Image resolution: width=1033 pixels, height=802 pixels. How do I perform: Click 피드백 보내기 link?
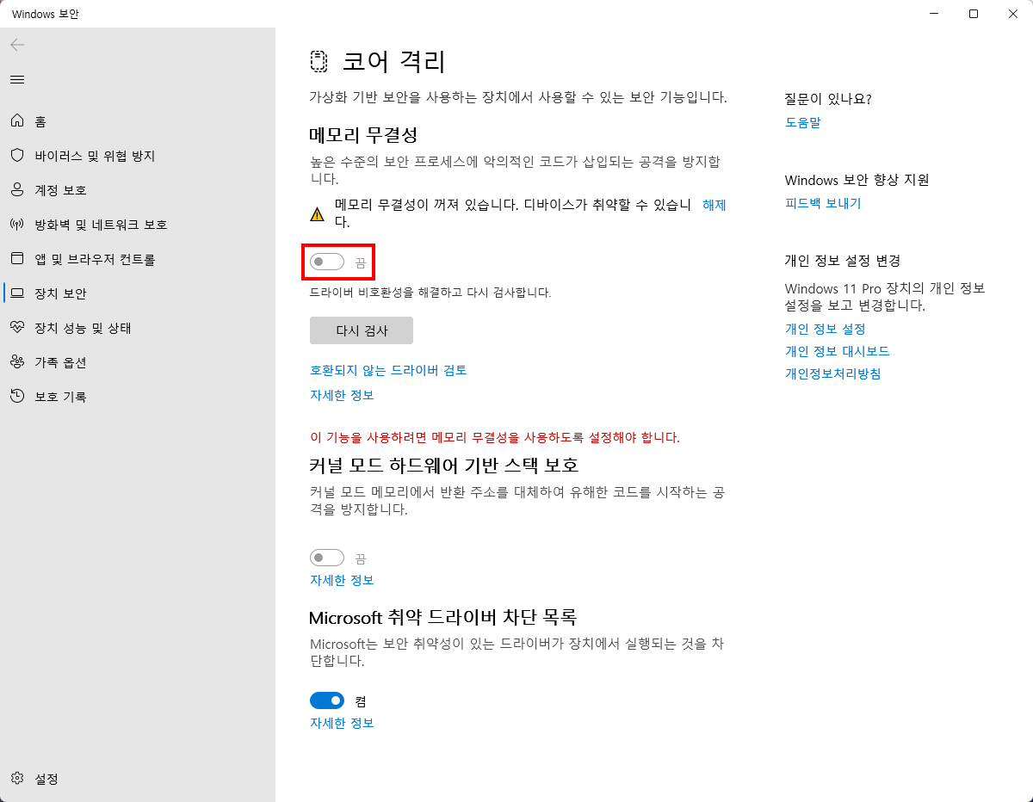point(823,203)
